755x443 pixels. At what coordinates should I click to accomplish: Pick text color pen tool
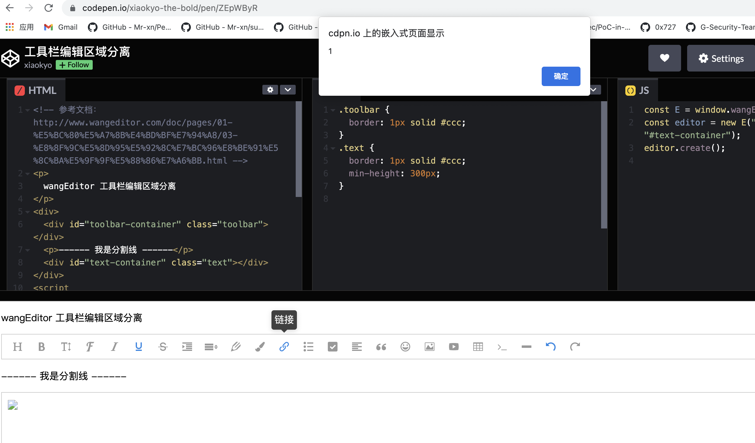(x=236, y=347)
